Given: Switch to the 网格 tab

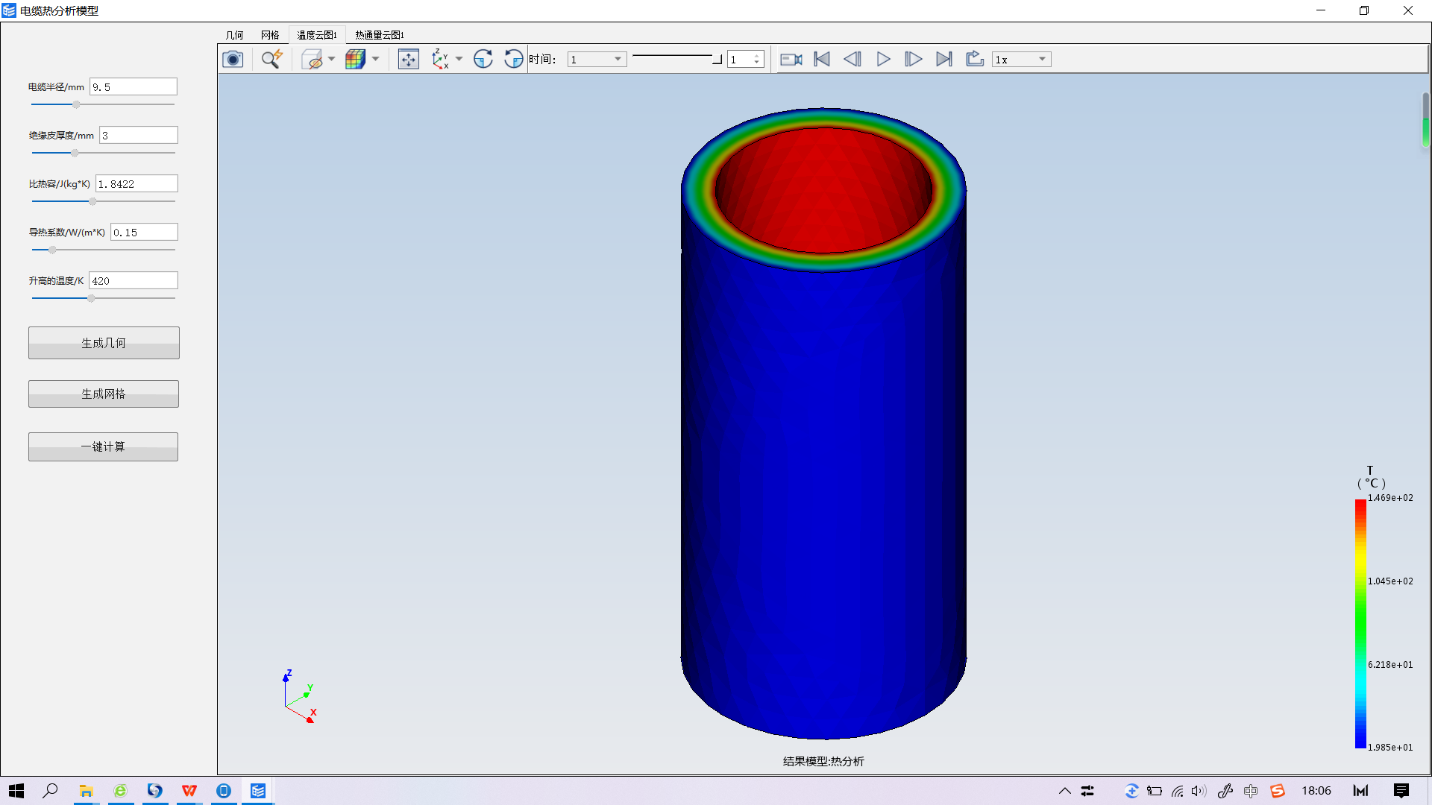Looking at the screenshot, I should 270,35.
